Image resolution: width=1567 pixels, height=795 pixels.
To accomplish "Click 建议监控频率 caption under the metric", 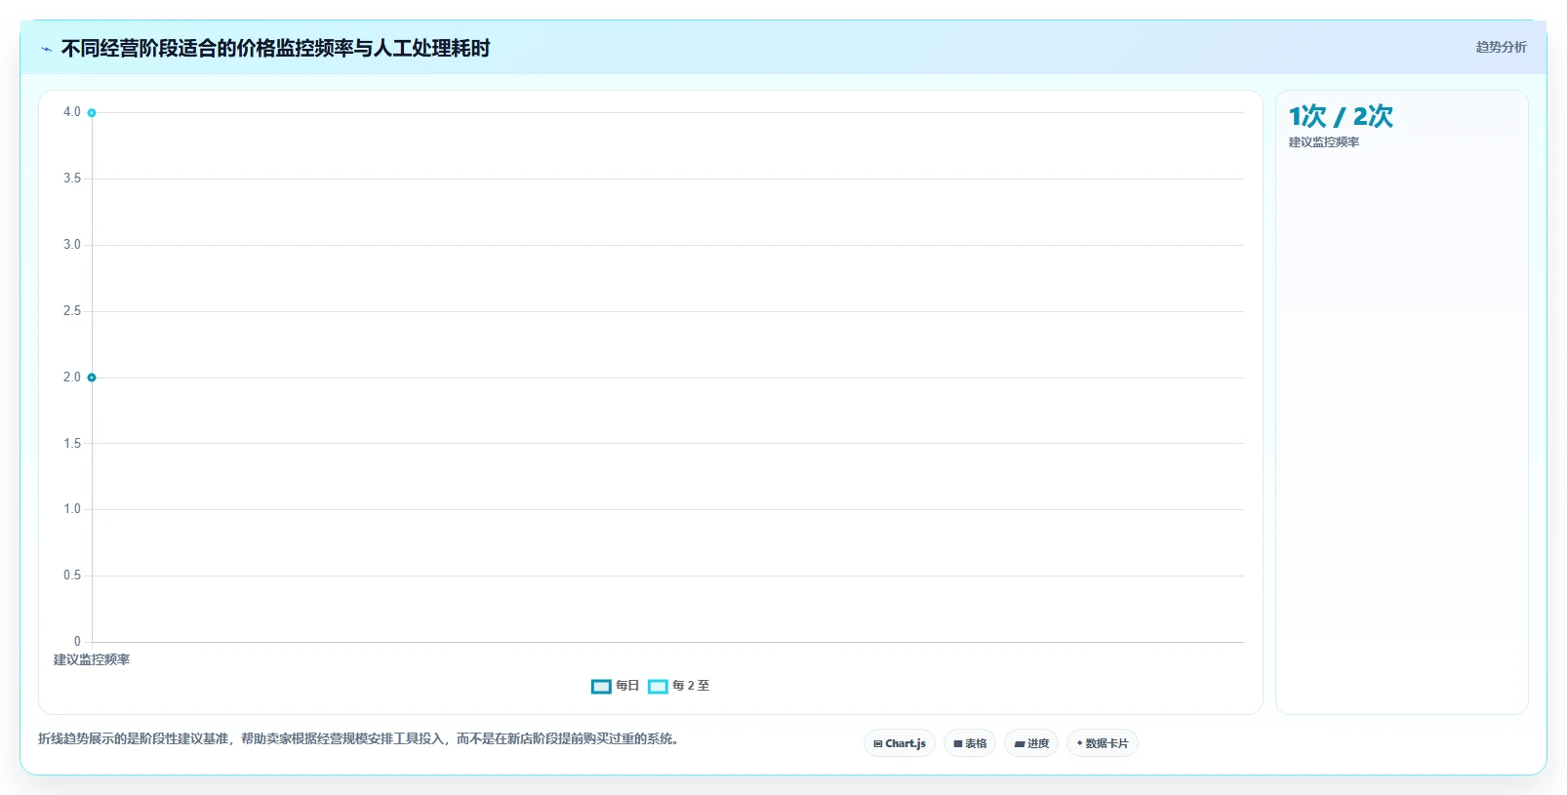I will 1324,142.
